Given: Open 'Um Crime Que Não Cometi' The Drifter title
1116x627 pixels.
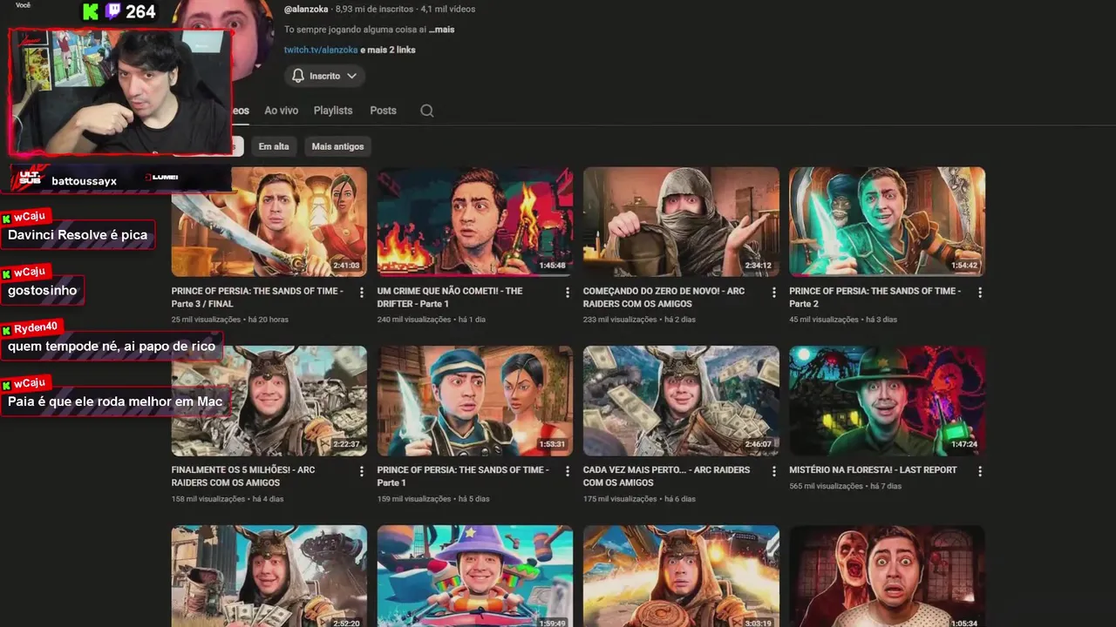Looking at the screenshot, I should coord(450,297).
